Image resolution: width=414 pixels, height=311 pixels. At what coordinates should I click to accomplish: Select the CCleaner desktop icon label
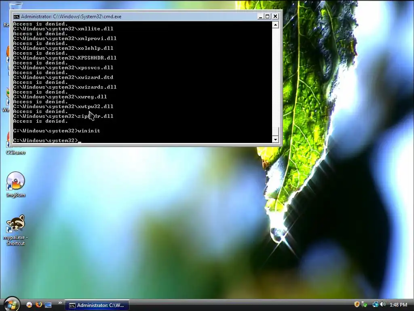(16, 152)
